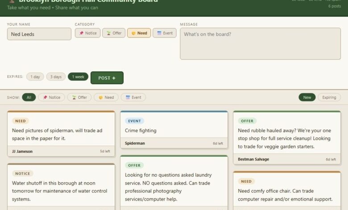Click the laundry service offer text
The image size is (348, 210).
168,187
